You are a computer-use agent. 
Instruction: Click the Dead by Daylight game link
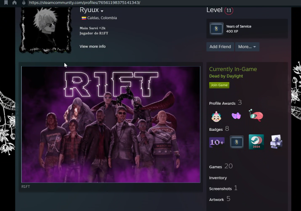[x=226, y=76]
